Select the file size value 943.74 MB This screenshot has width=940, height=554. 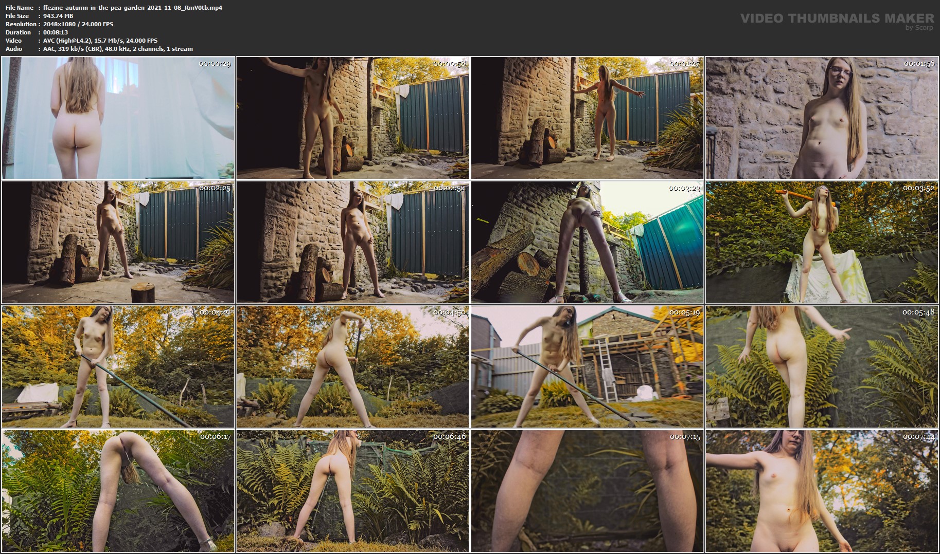coord(58,16)
